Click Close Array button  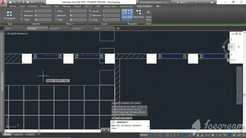coord(148,15)
